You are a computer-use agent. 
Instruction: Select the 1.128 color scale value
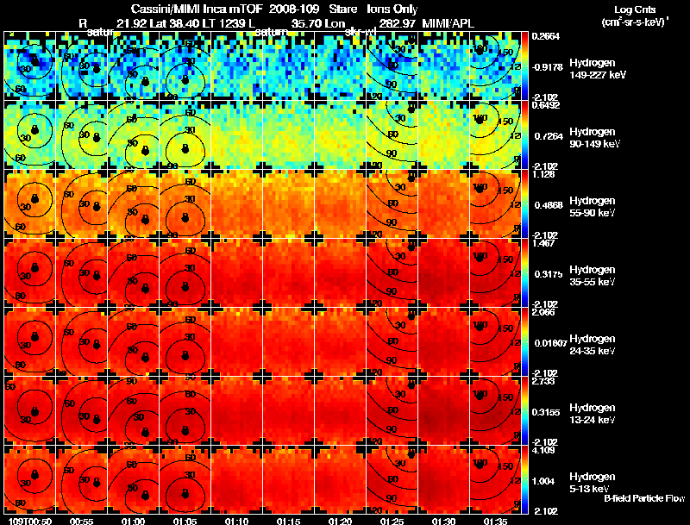click(543, 174)
